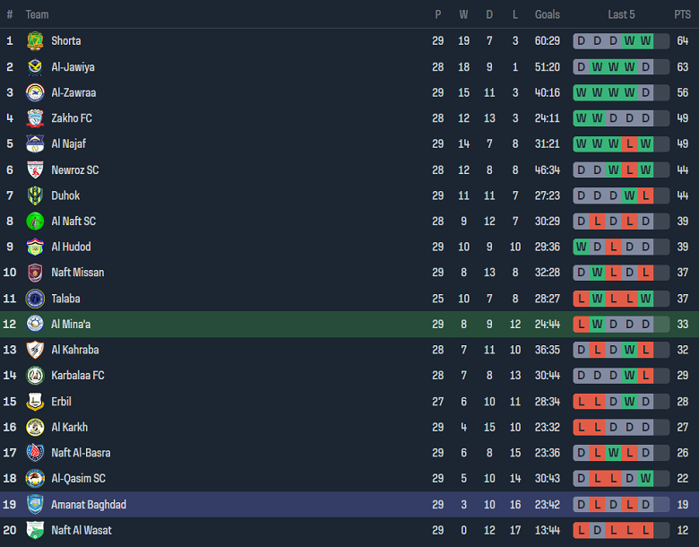Click the Naft Al-Basra flame logo
The width and height of the screenshot is (699, 547).
(35, 453)
